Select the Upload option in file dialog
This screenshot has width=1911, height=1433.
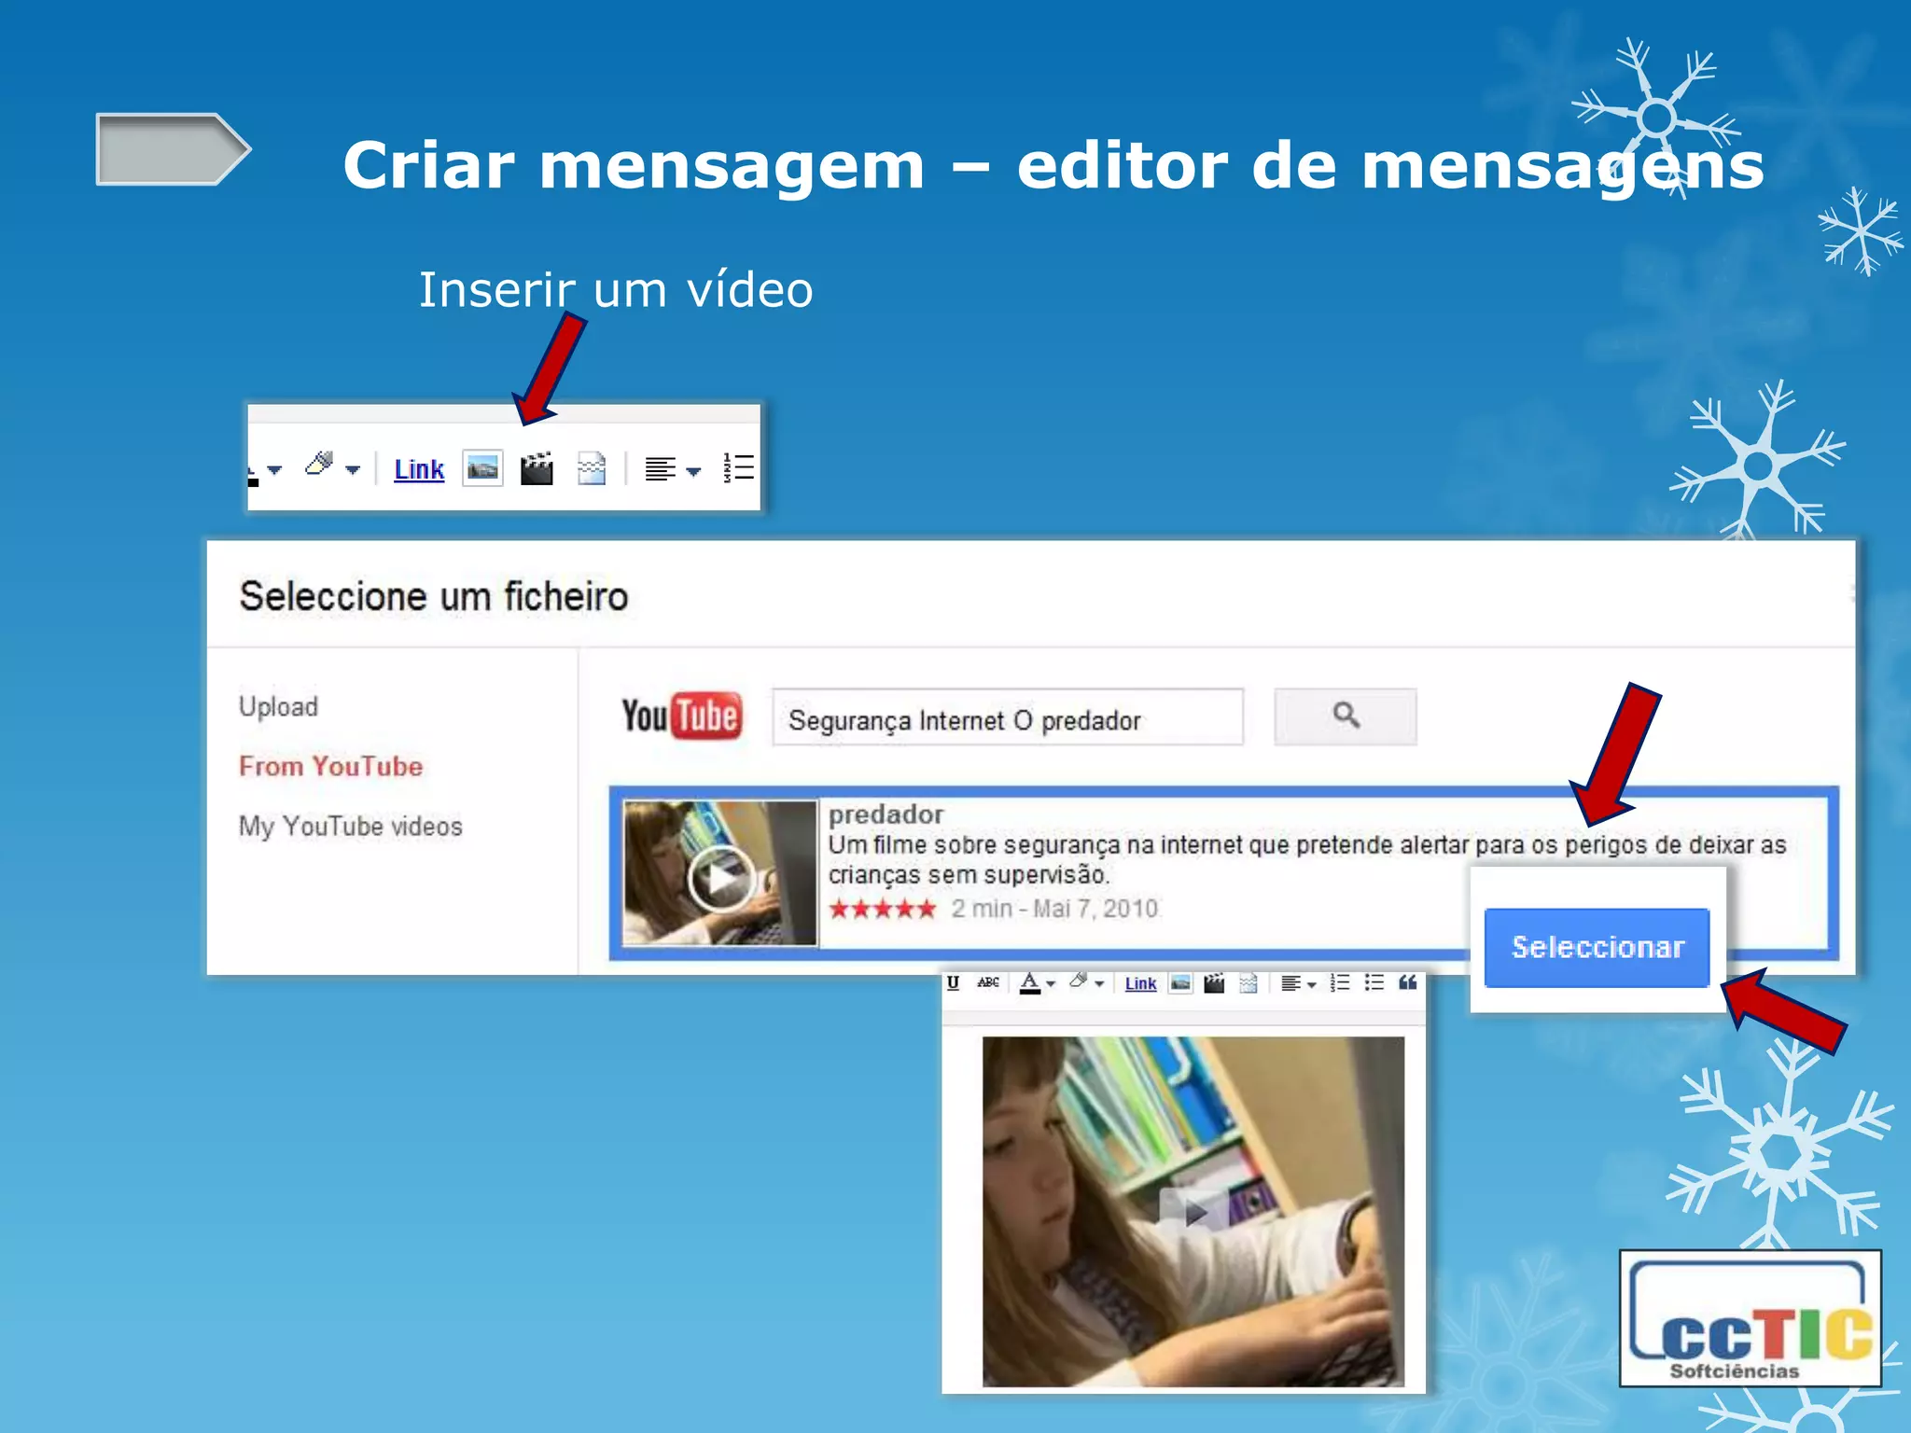click(278, 706)
